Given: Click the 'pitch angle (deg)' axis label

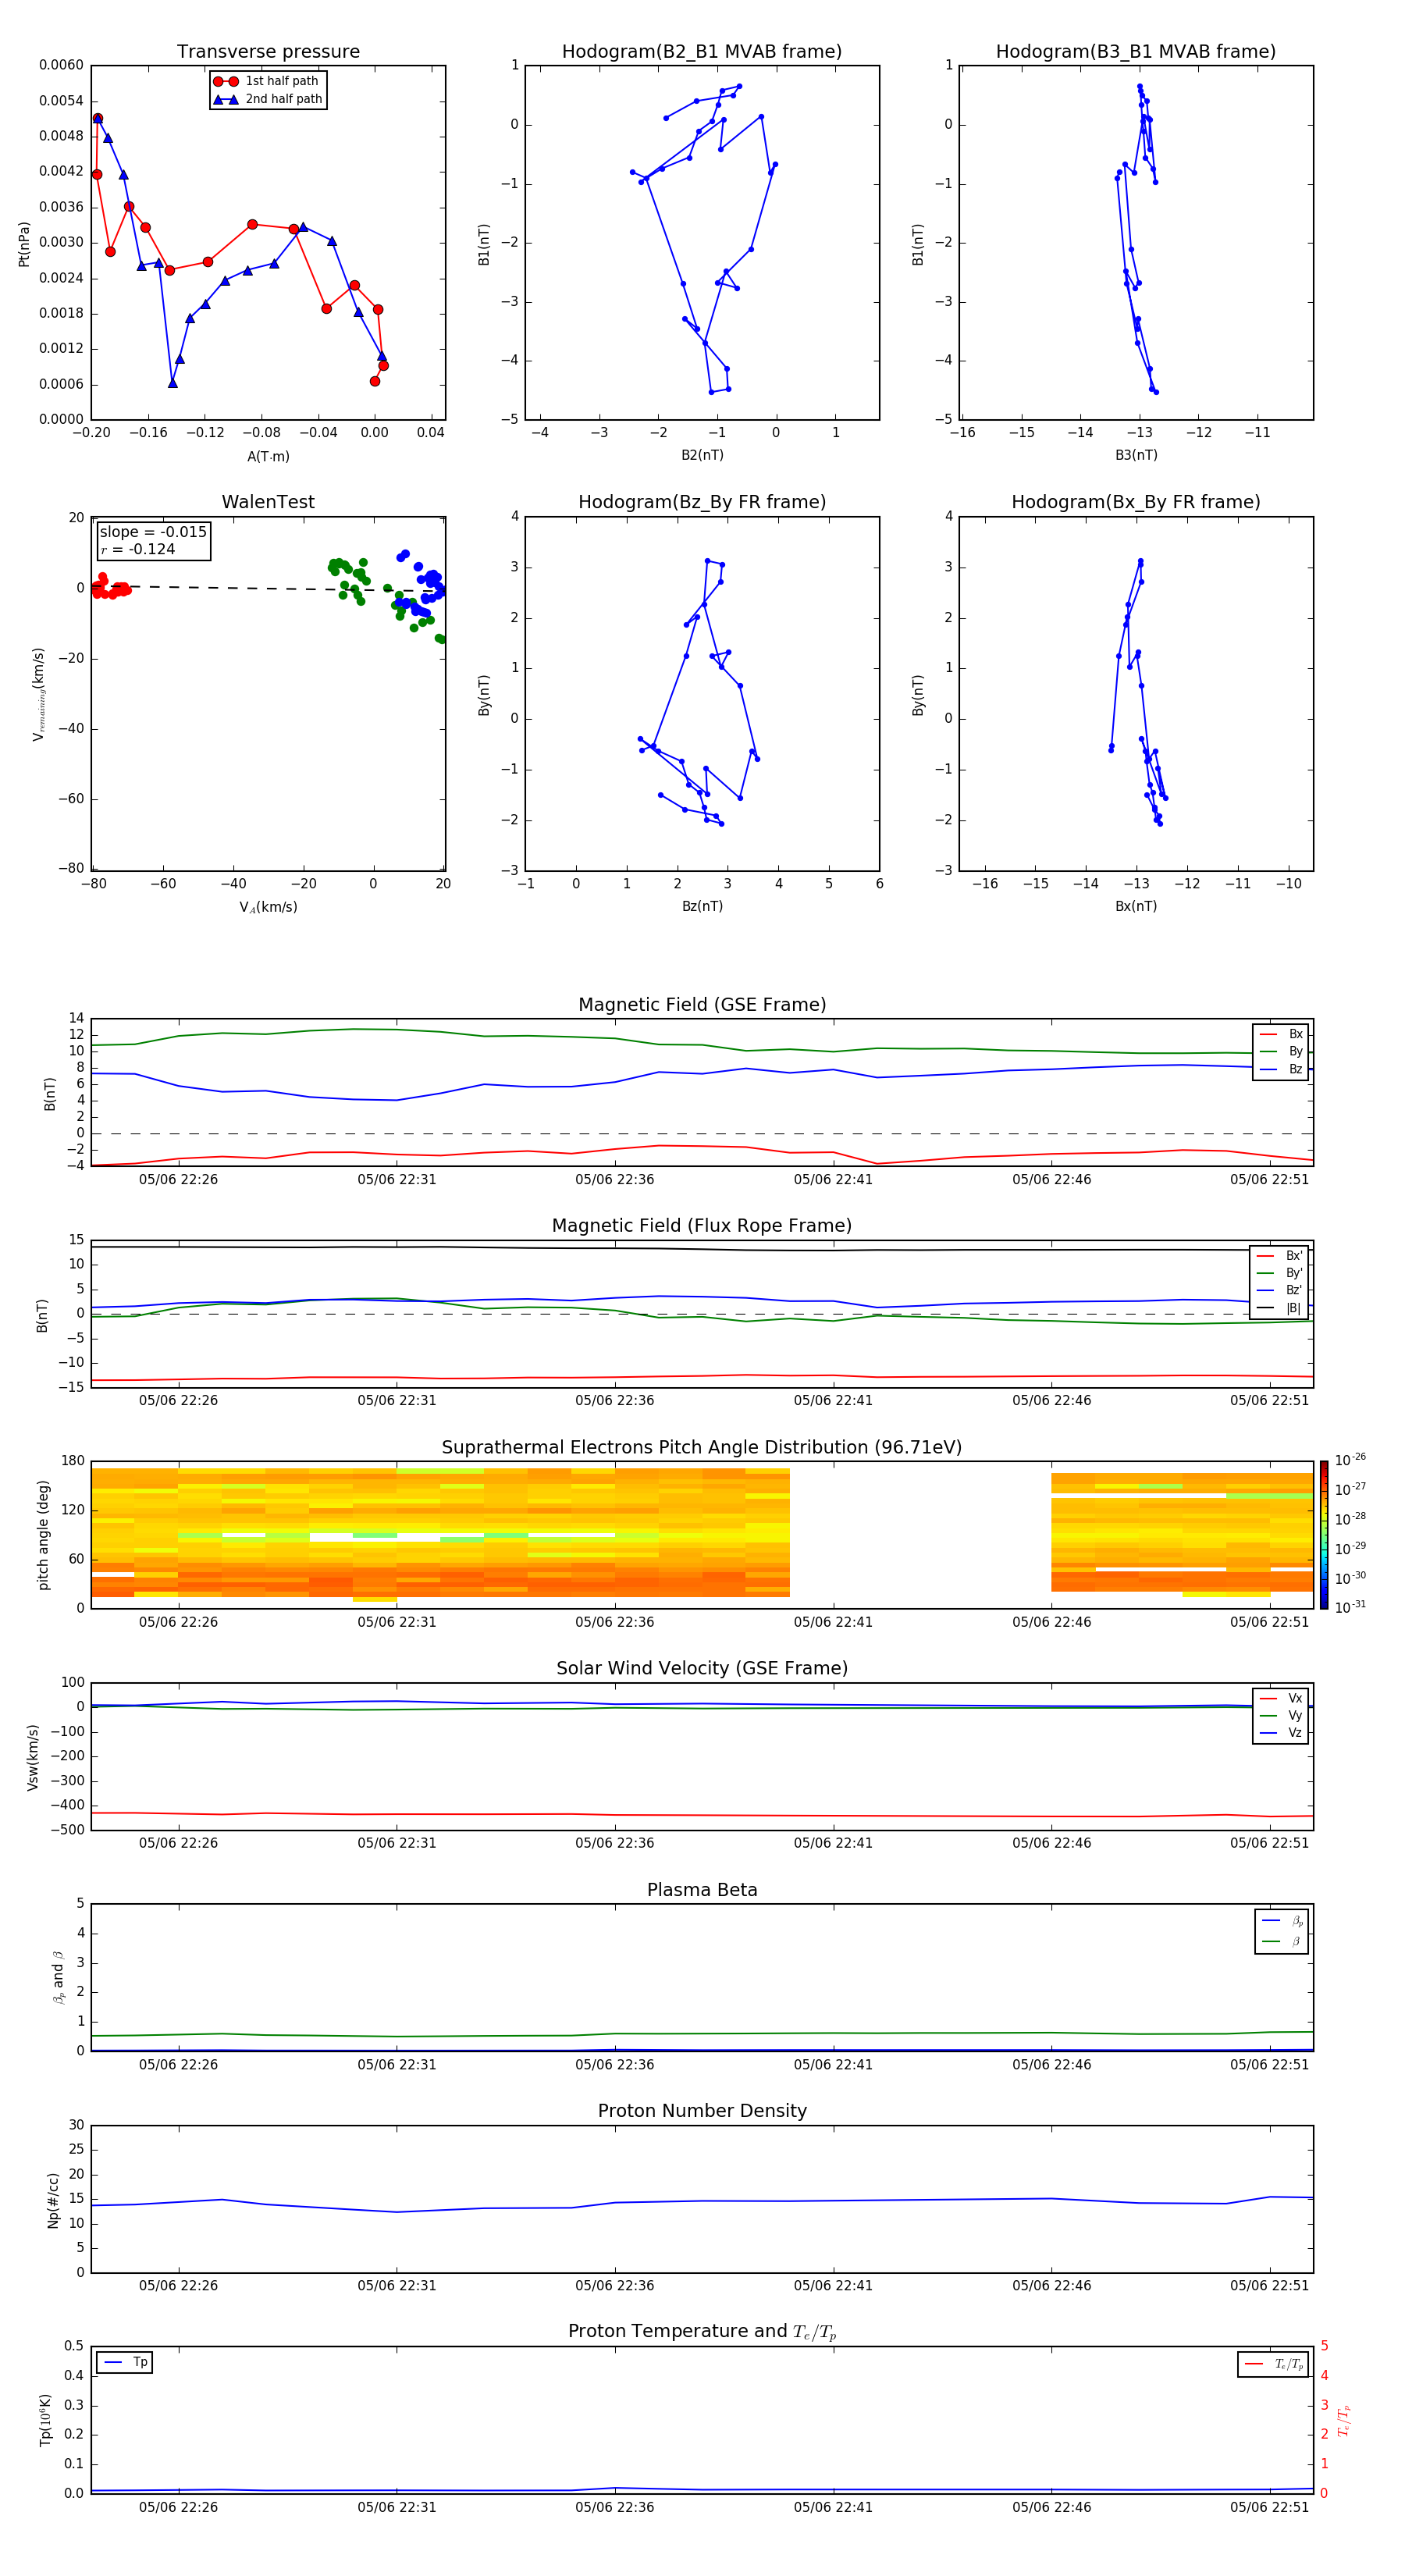Looking at the screenshot, I should click(43, 1535).
